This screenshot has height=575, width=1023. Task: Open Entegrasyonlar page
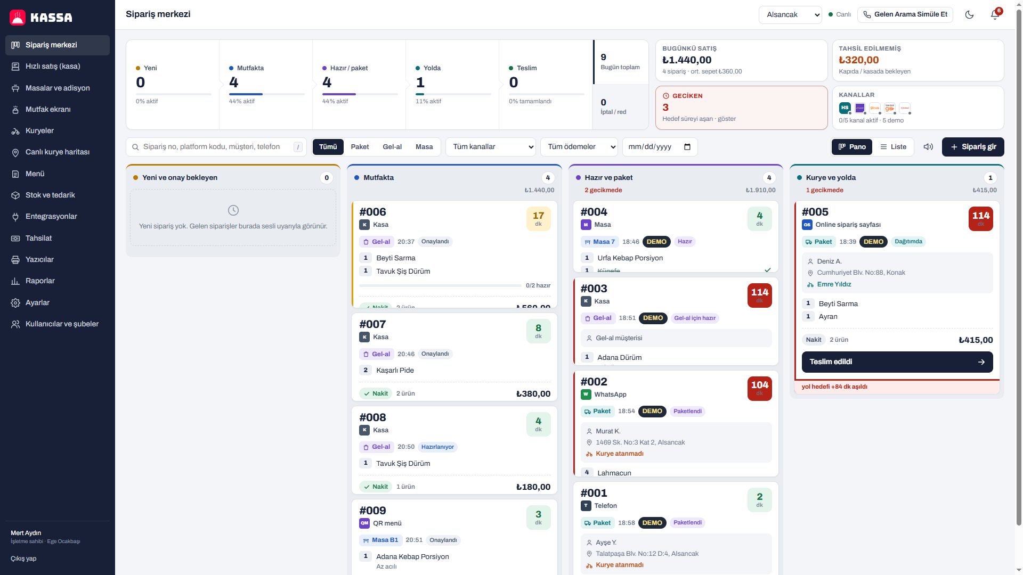(x=58, y=217)
